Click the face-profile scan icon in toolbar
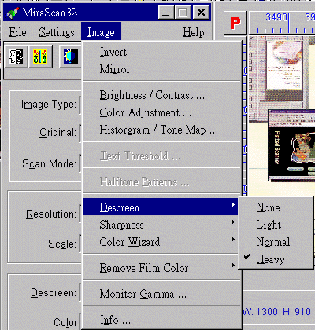This screenshot has width=315, height=330. [x=16, y=56]
